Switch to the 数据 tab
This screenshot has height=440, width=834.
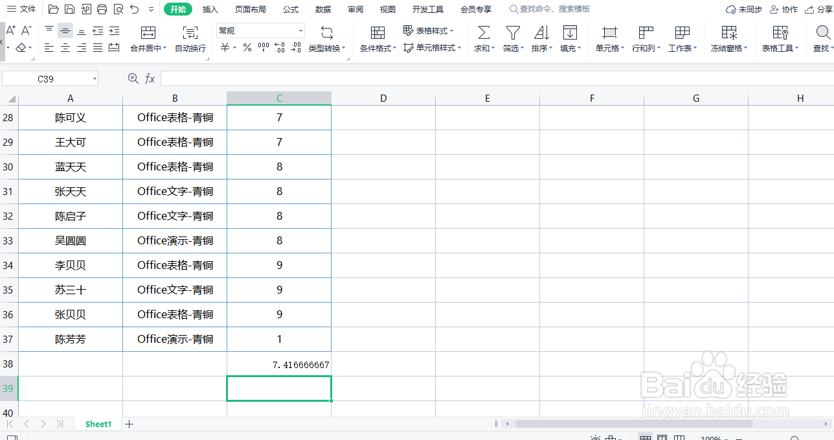click(x=323, y=10)
